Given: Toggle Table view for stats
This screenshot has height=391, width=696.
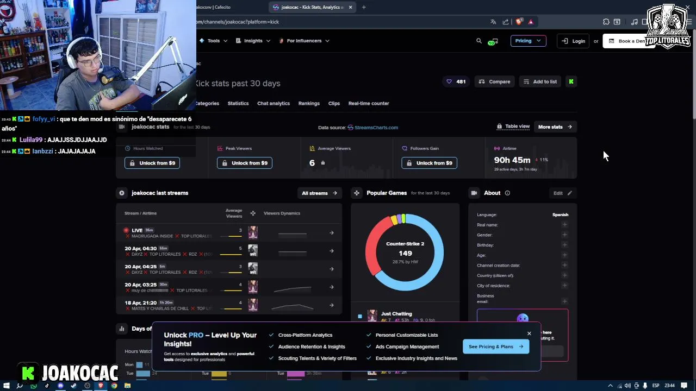Looking at the screenshot, I should pos(513,127).
